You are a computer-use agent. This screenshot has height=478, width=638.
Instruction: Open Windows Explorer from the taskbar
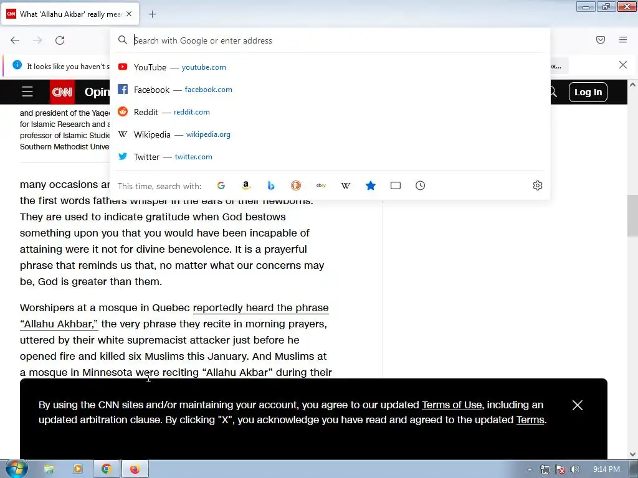click(x=49, y=469)
